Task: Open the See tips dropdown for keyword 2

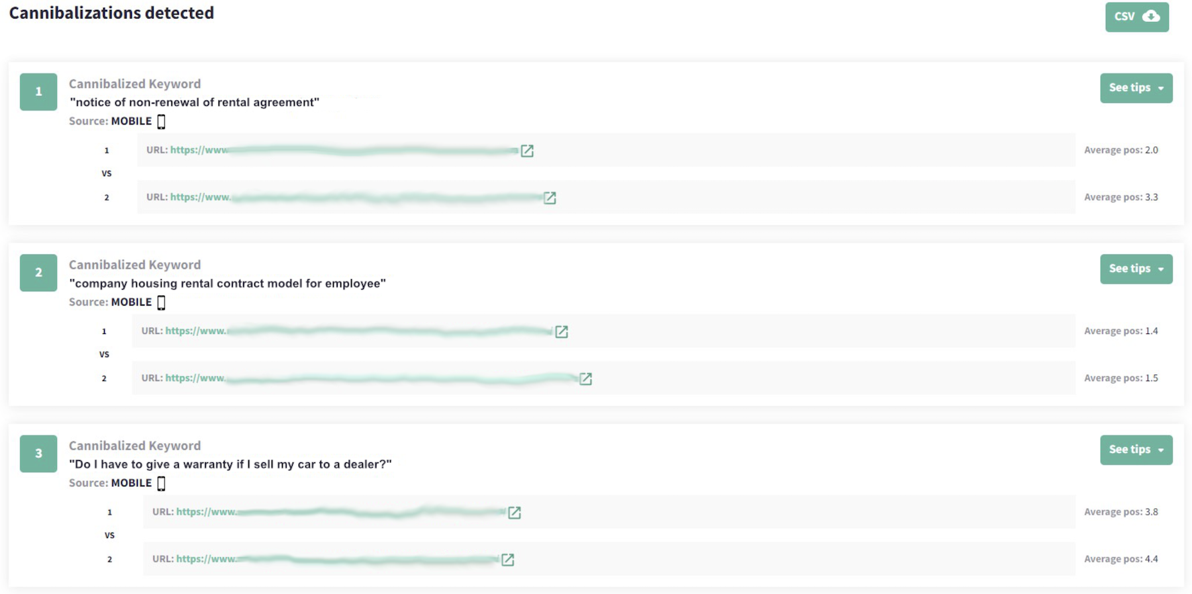Action: pyautogui.click(x=1136, y=269)
